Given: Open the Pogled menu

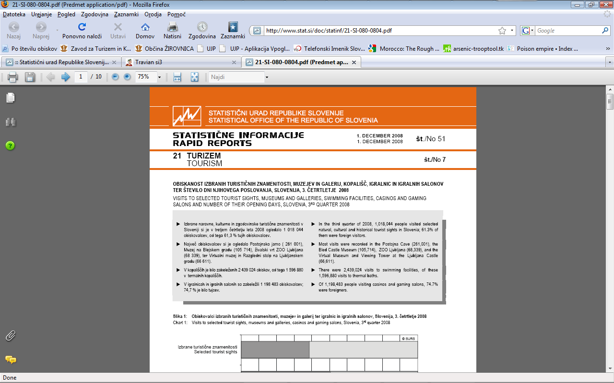Looking at the screenshot, I should 66,14.
